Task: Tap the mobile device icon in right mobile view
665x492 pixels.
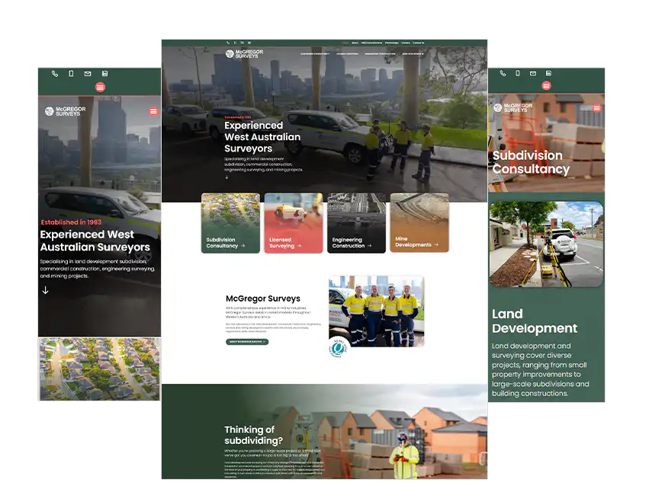Action: point(518,73)
